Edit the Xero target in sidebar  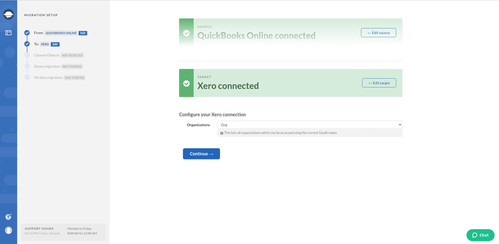pyautogui.click(x=55, y=44)
